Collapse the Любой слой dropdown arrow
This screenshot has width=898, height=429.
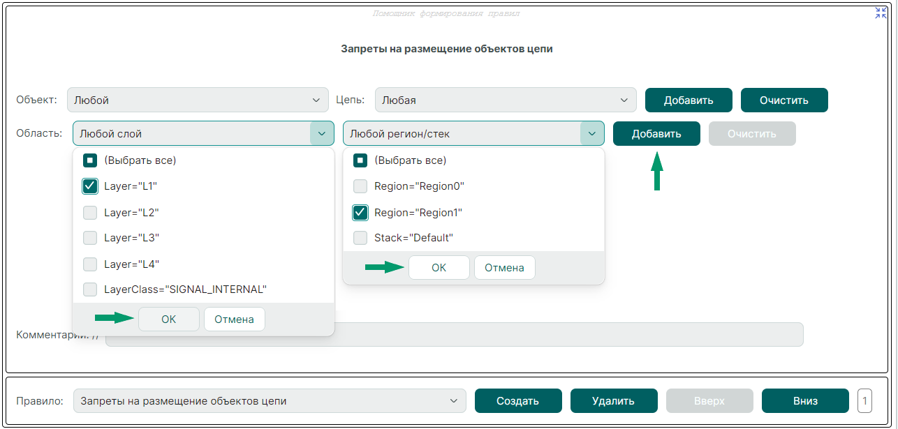click(x=321, y=133)
